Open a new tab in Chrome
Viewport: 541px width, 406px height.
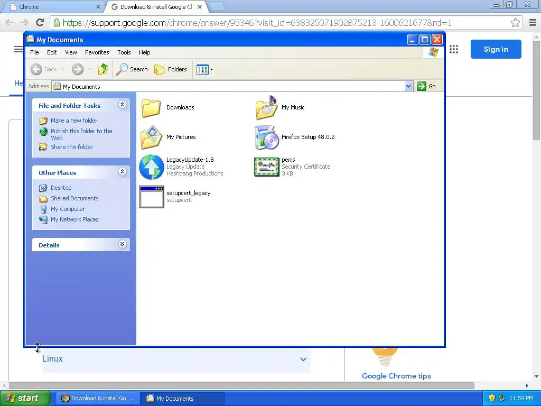coord(217,7)
